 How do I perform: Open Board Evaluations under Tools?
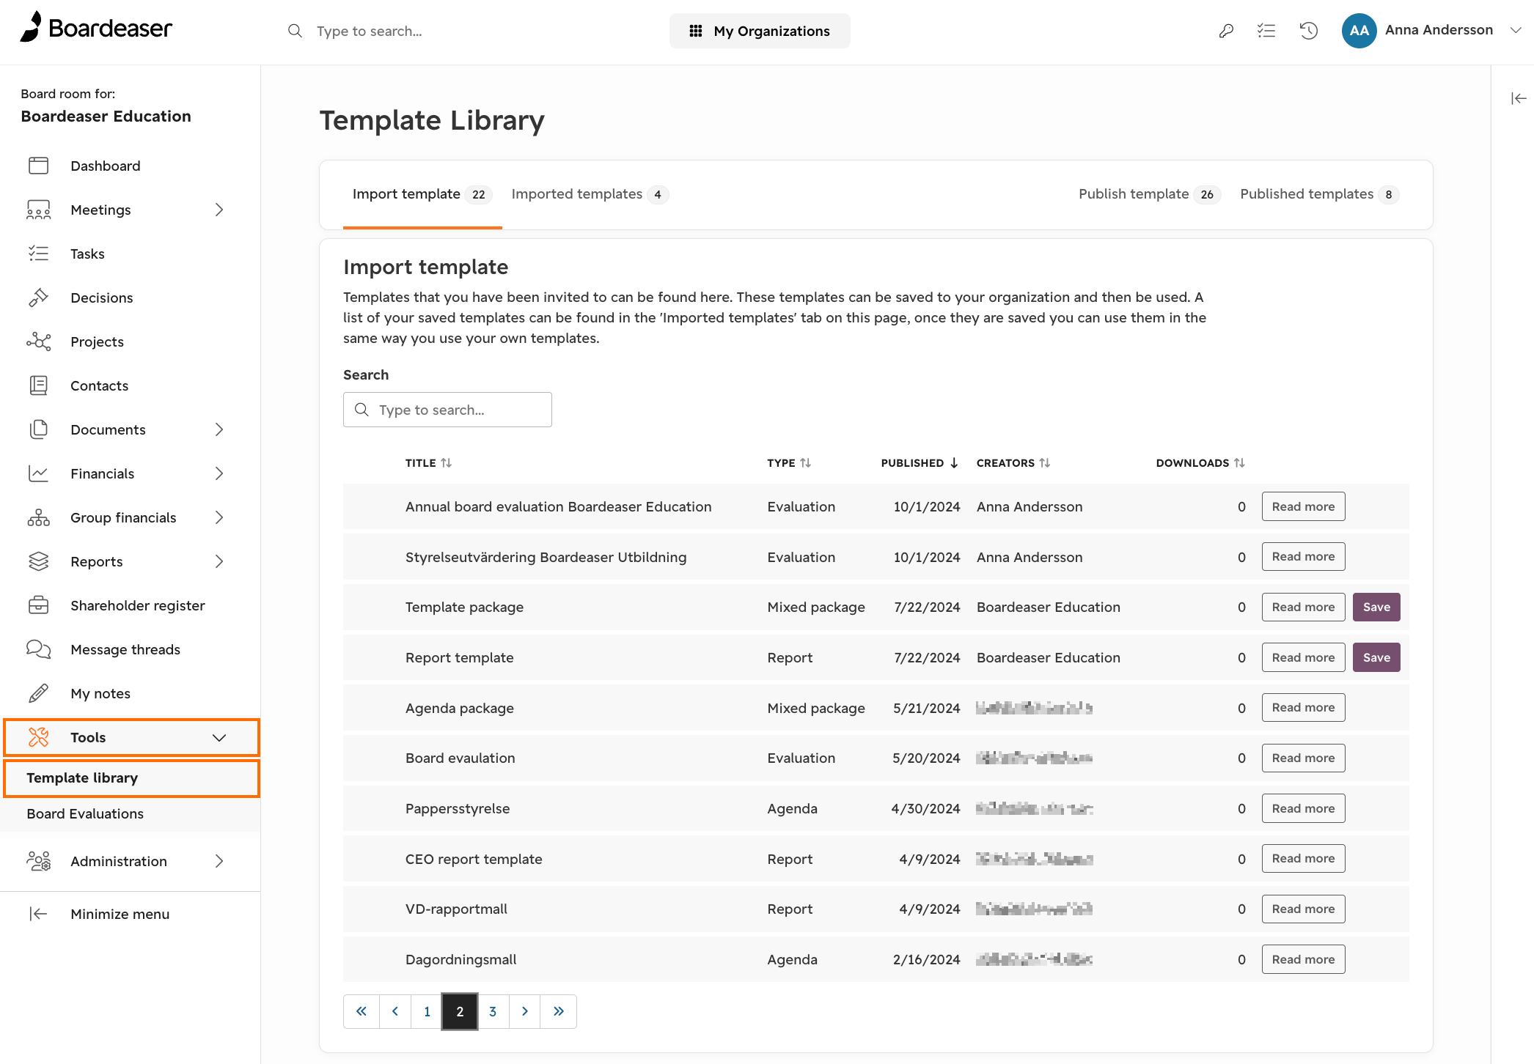tap(85, 813)
